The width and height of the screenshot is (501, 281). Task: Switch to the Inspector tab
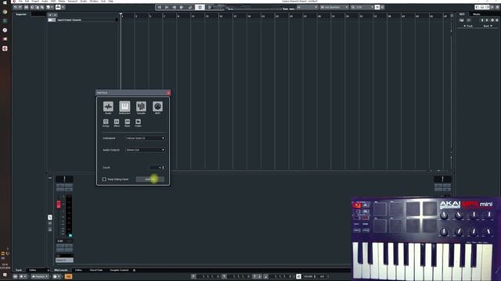coord(21,14)
